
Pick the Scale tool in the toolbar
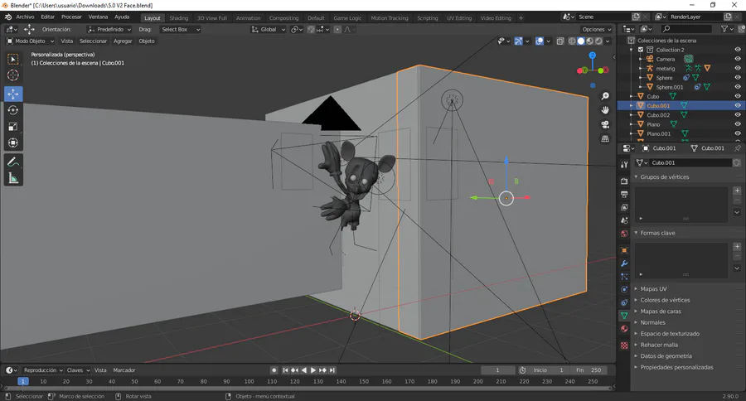click(x=12, y=127)
